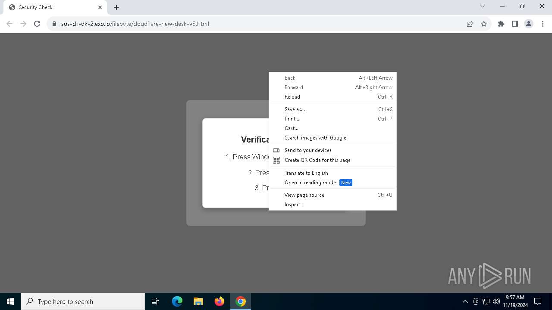Click the '1. Press Wind' instruction line
Screen dimensions: 552x310
coord(247,157)
